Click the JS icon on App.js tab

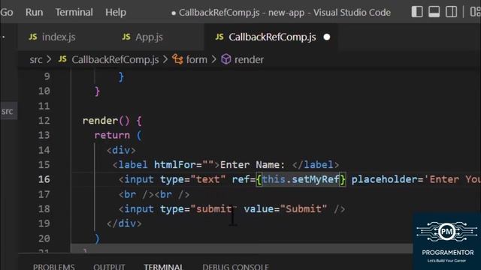(126, 37)
